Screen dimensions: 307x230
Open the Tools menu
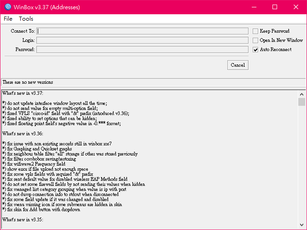click(x=26, y=19)
